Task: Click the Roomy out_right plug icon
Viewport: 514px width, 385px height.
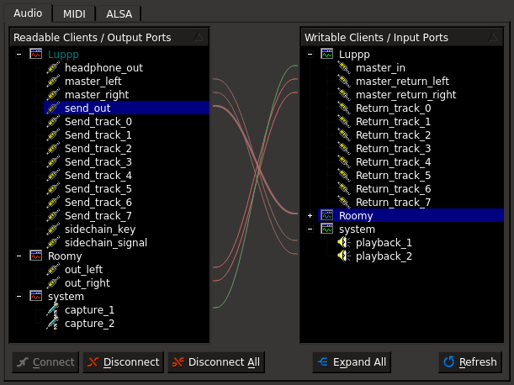Action: [x=53, y=282]
